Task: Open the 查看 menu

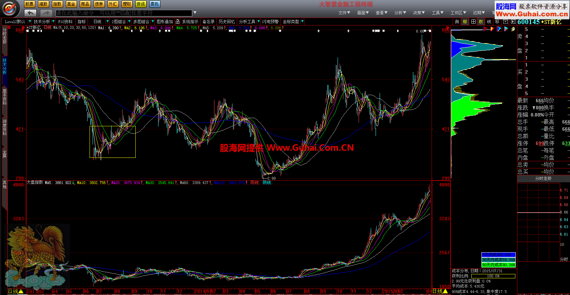Action: [x=381, y=13]
